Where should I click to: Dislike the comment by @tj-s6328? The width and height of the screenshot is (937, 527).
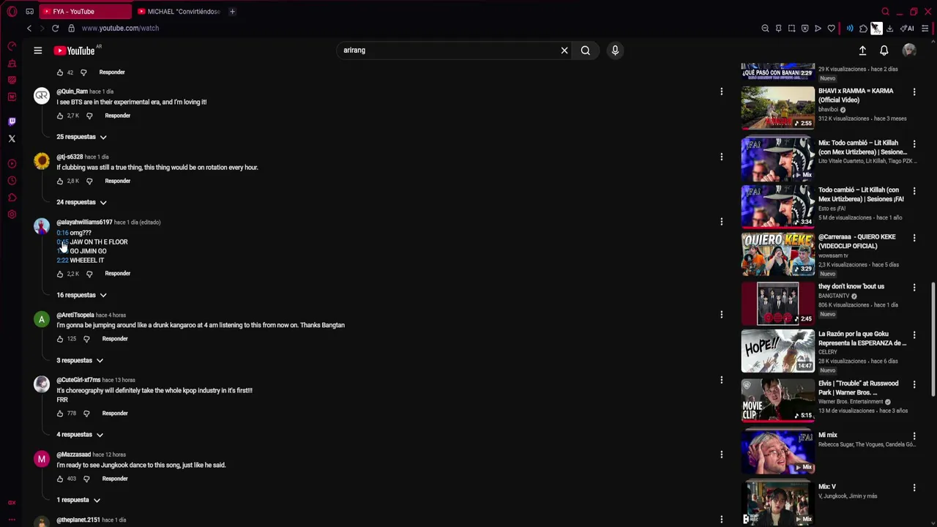pyautogui.click(x=89, y=181)
